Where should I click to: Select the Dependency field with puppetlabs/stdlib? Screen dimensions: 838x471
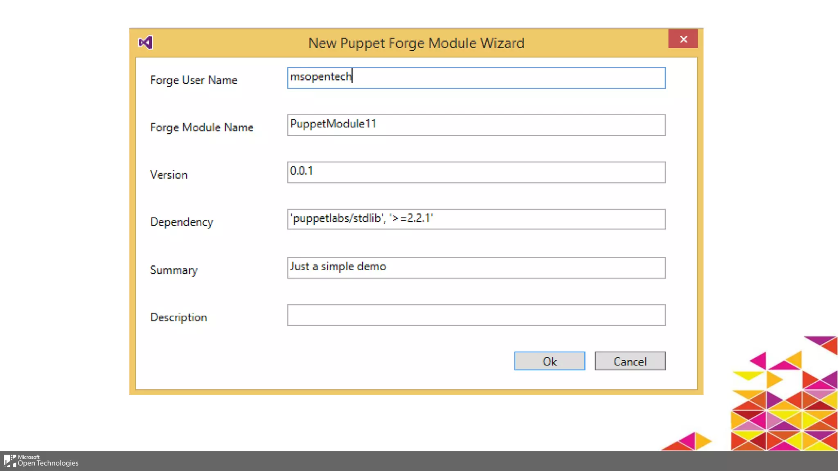(476, 219)
